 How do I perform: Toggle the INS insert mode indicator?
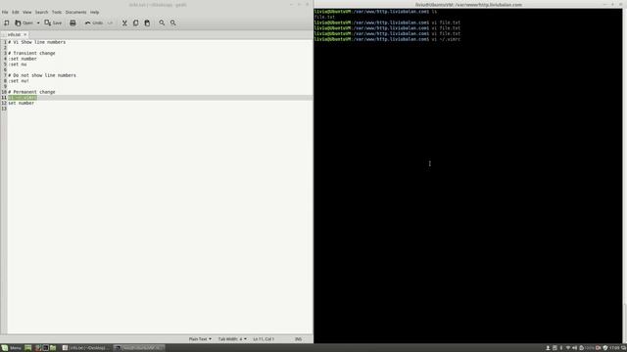pyautogui.click(x=298, y=339)
